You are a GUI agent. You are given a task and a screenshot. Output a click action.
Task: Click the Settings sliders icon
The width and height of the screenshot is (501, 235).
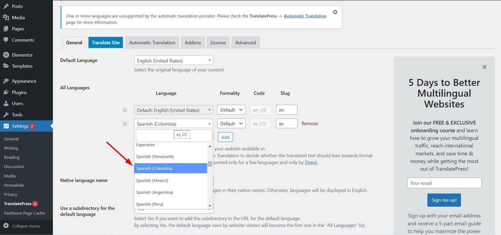(x=6, y=126)
